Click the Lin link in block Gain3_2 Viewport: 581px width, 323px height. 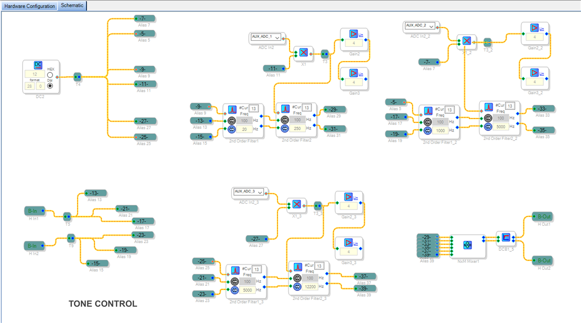tap(542, 74)
